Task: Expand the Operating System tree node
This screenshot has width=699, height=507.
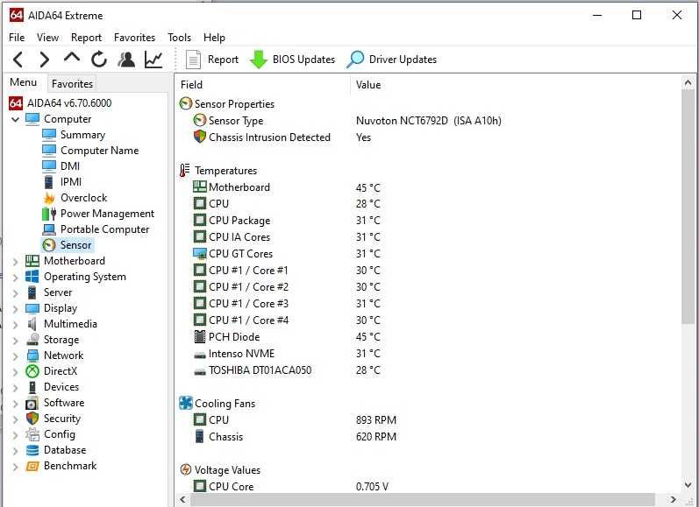Action: coord(16,277)
